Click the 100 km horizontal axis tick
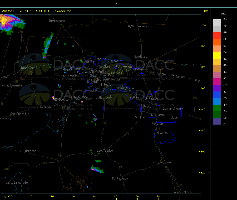The width and height of the screenshot is (237, 200). pyautogui.click(x=136, y=197)
